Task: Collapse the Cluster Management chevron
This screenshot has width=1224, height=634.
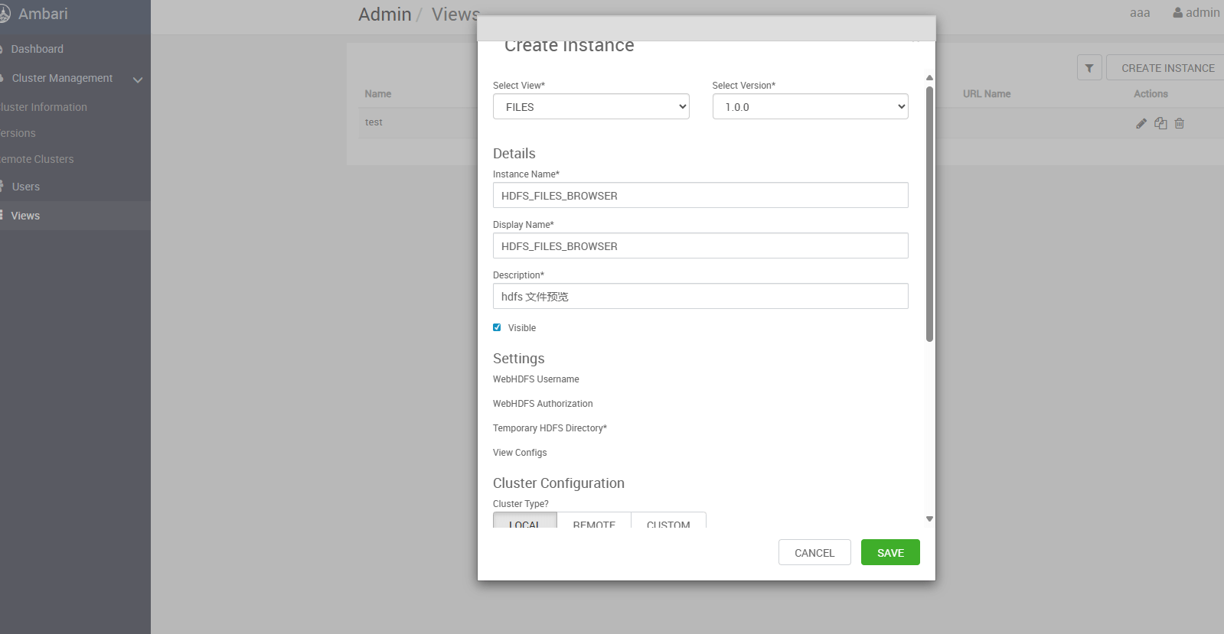Action: tap(138, 79)
